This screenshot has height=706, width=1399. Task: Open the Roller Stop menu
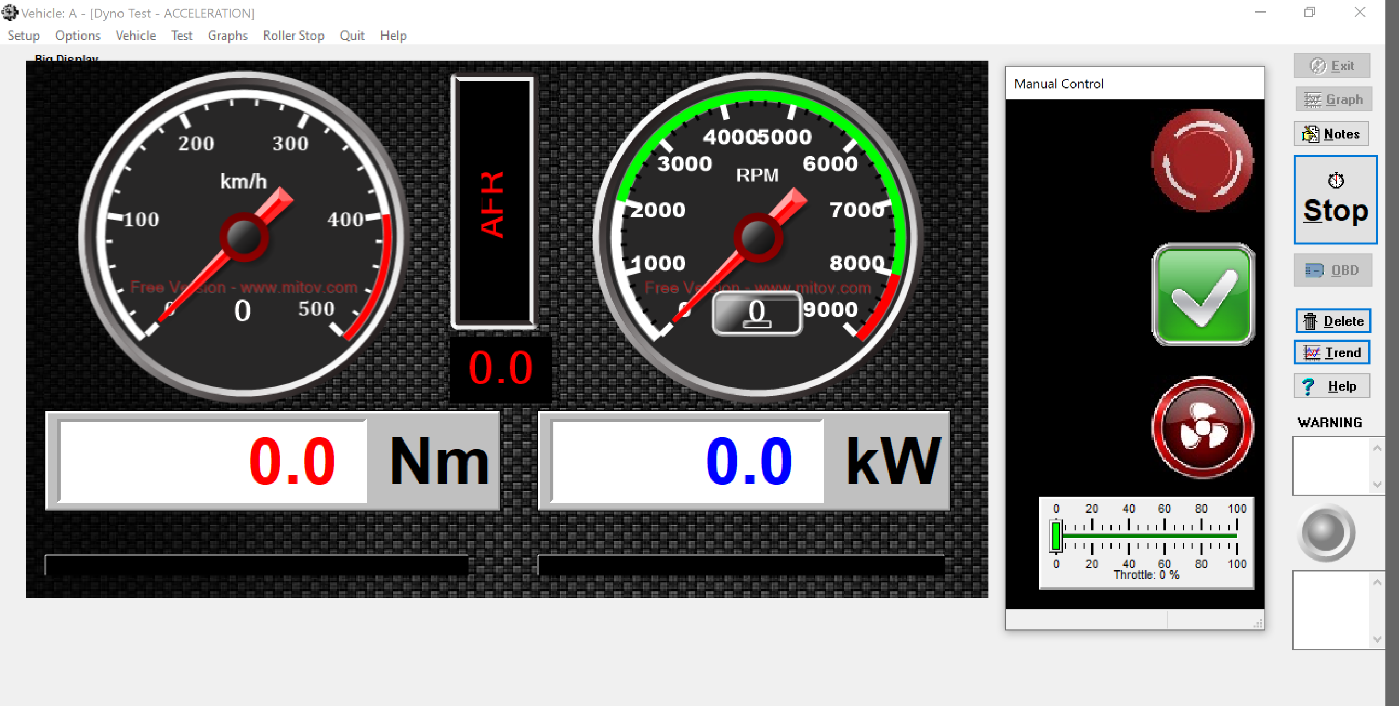tap(293, 36)
